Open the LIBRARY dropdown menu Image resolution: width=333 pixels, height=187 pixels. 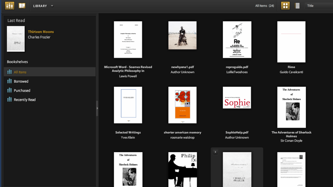click(x=43, y=6)
